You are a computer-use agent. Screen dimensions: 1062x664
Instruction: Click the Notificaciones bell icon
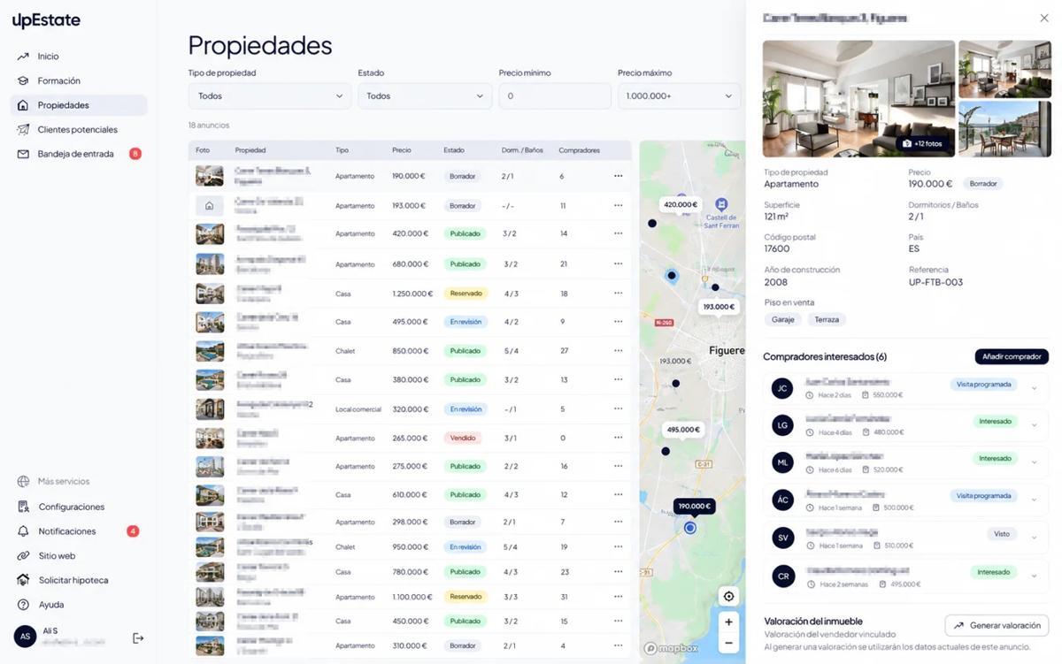[x=23, y=531]
